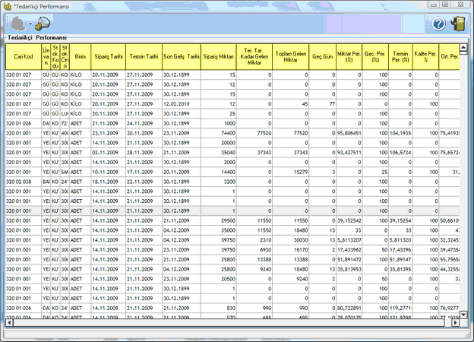Select the Sipariş Tarihi cell 10.11.2009

pos(108,172)
